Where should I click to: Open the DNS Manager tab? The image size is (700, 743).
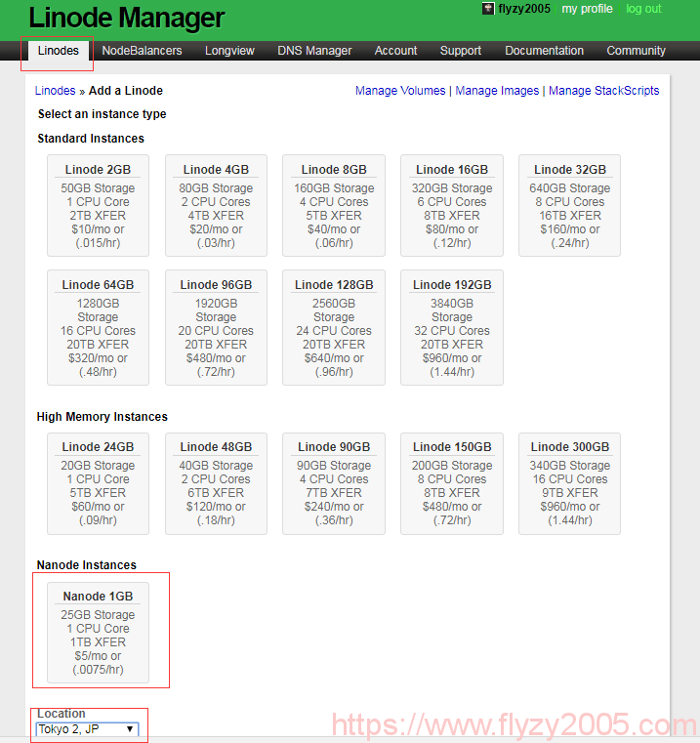click(314, 51)
